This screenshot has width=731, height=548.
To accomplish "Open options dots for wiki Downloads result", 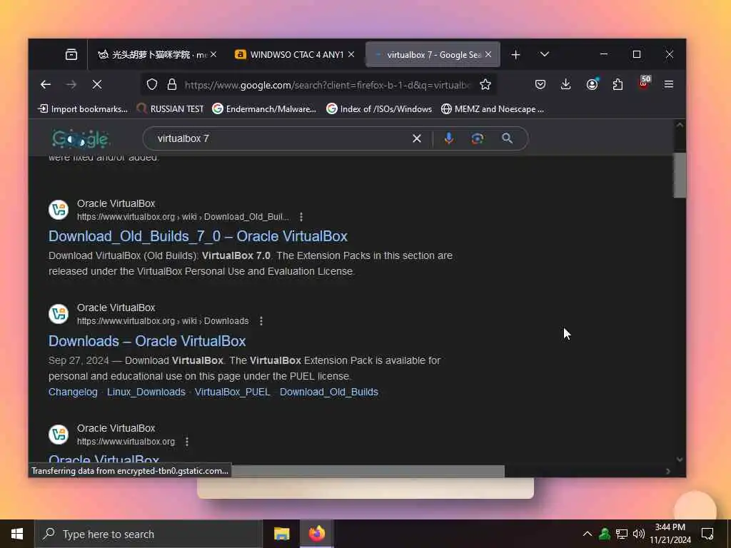I will [x=261, y=321].
